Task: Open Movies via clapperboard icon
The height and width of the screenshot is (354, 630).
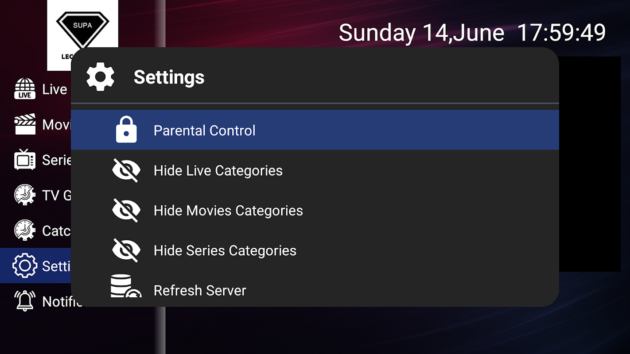Action: click(25, 124)
